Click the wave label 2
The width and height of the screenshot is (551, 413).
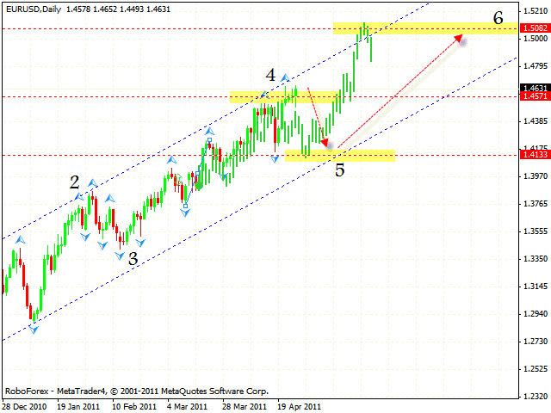point(75,182)
